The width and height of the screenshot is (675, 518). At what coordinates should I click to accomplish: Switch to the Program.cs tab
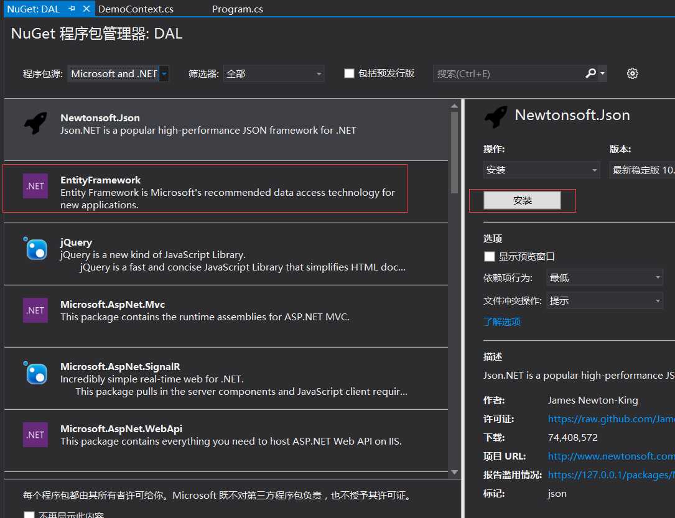click(x=238, y=9)
